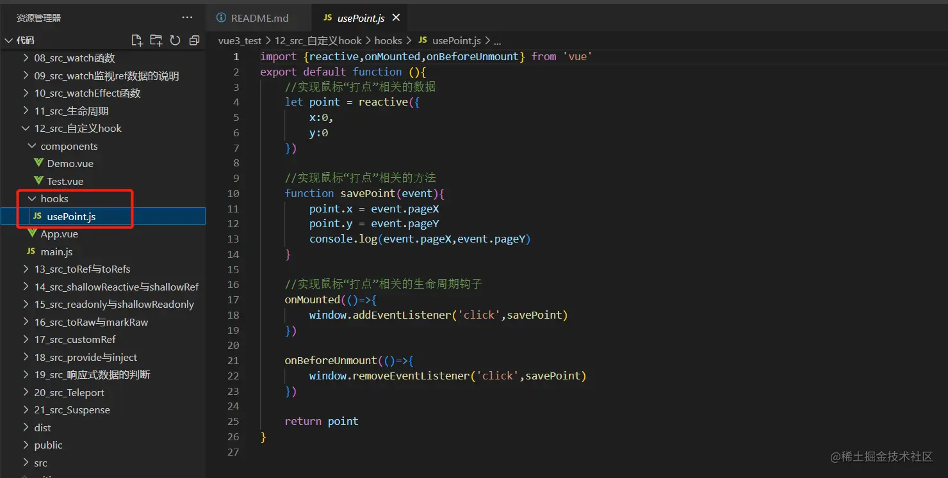Click the 'vue' string on line 1
948x478 pixels.
click(577, 56)
